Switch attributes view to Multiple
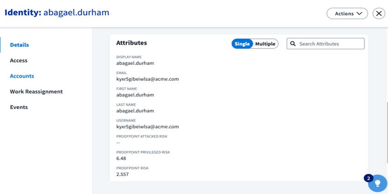 coord(265,44)
